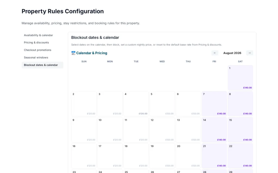Select August 9 date cell
The width and height of the screenshot is (278, 173).
pos(84,130)
